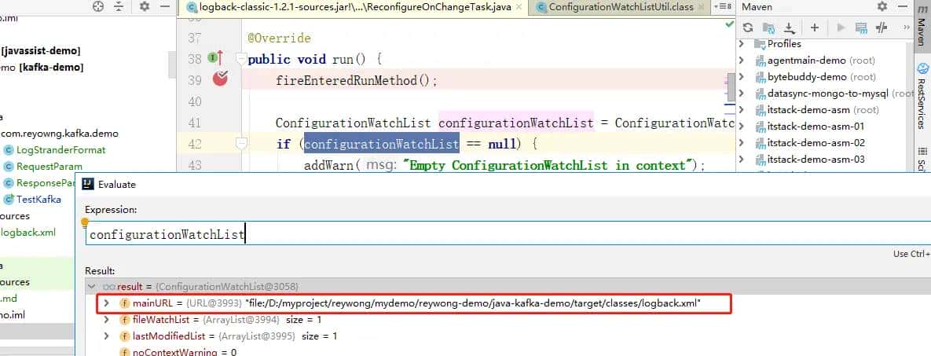Expand itstack-demo-asm-01 Maven project
The width and height of the screenshot is (931, 356).
[742, 127]
